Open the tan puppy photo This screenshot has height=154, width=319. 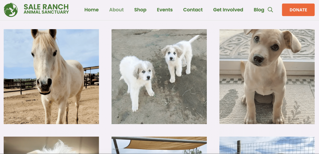(x=267, y=77)
